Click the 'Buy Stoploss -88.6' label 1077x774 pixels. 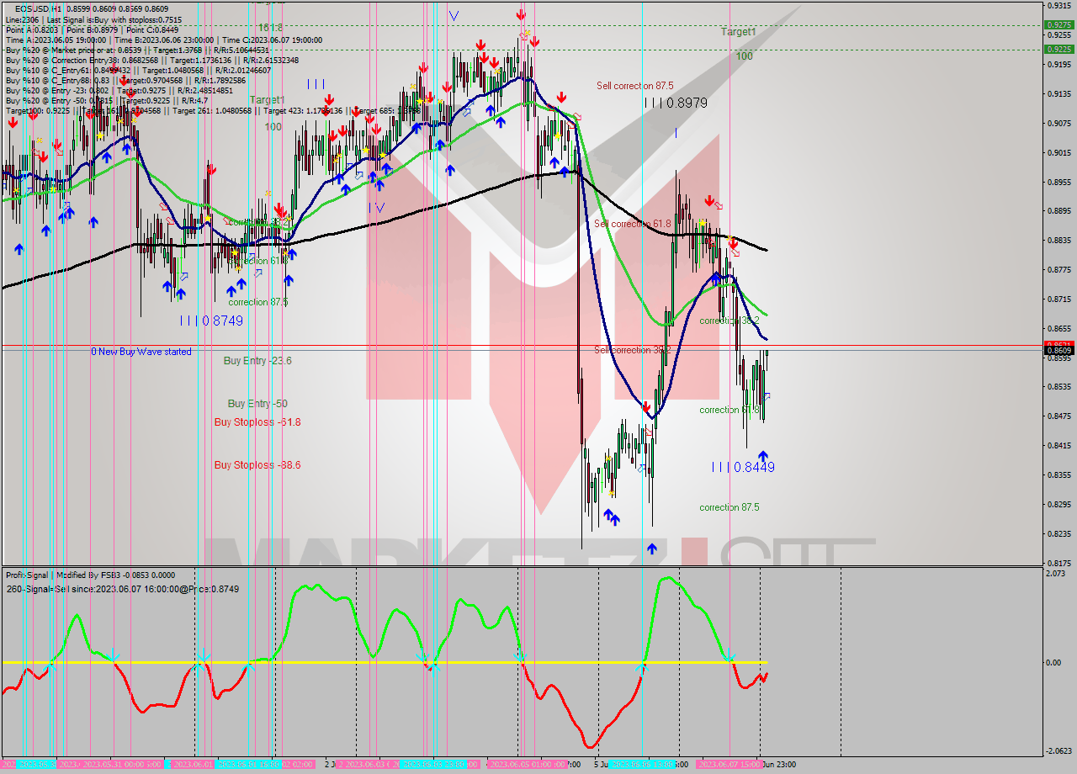(x=257, y=464)
